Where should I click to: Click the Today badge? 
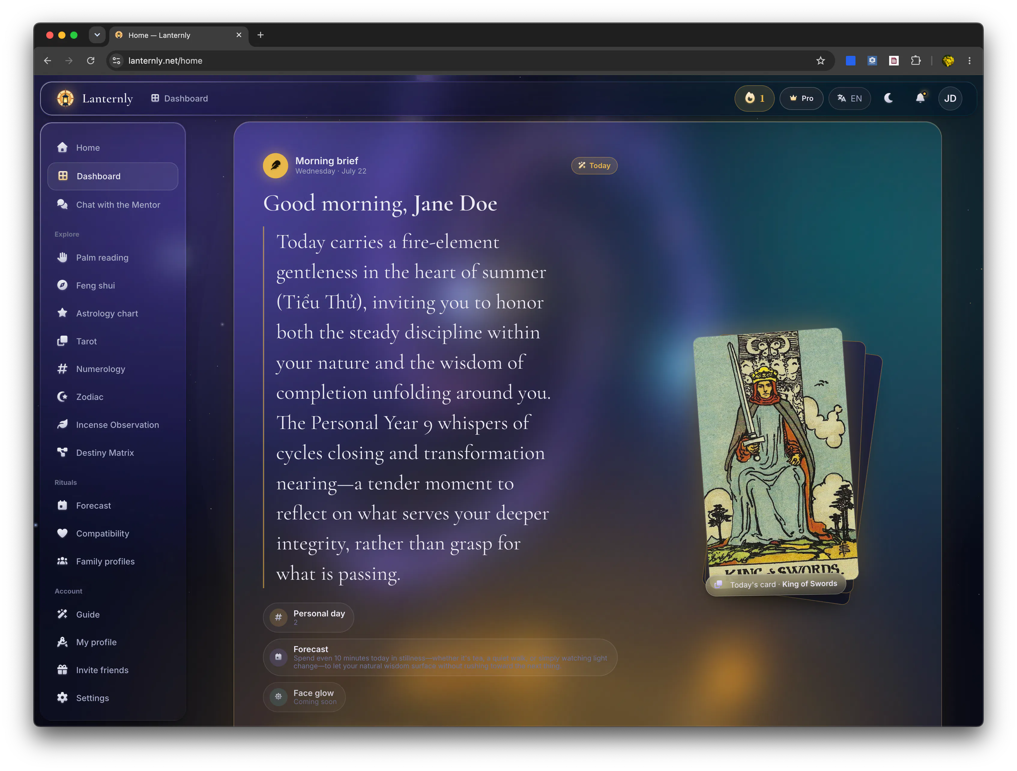click(594, 165)
